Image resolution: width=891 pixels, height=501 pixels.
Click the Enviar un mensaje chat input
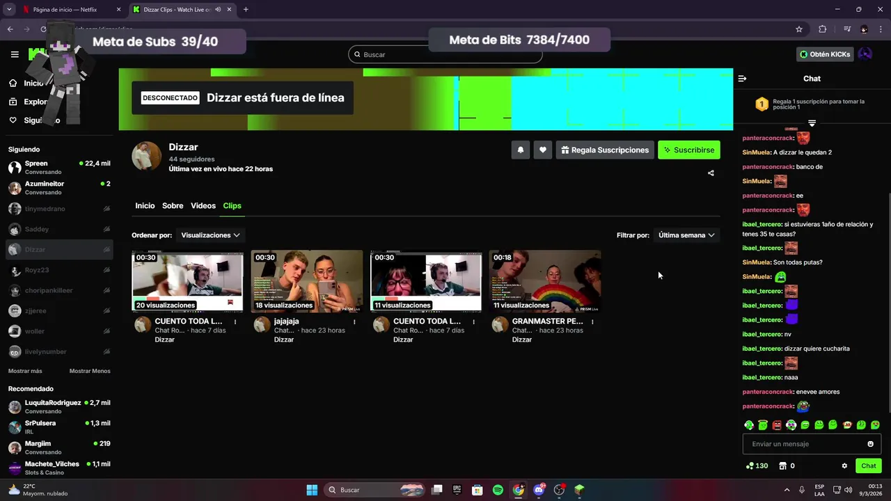pyautogui.click(x=812, y=444)
